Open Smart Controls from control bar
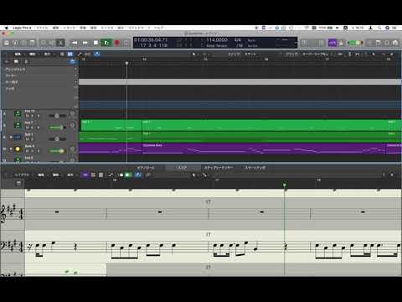Image resolution: width=402 pixels, height=302 pixels. click(44, 43)
